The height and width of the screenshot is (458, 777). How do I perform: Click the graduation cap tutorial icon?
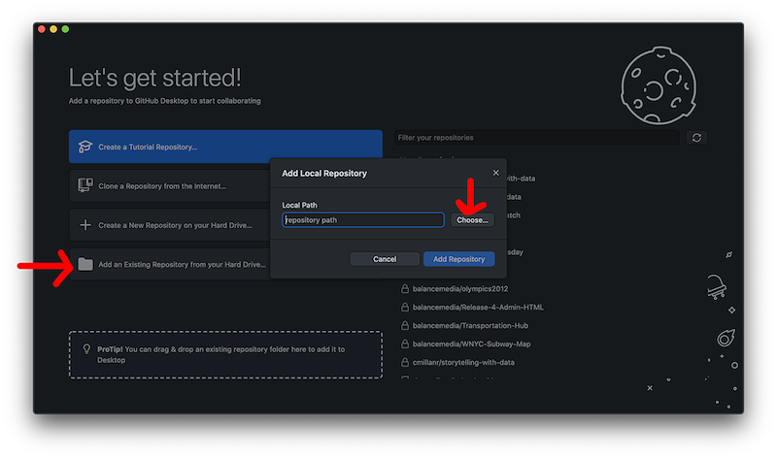tap(85, 147)
